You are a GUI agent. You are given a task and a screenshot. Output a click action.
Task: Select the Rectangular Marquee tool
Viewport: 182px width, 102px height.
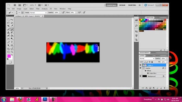[x=8, y=20]
